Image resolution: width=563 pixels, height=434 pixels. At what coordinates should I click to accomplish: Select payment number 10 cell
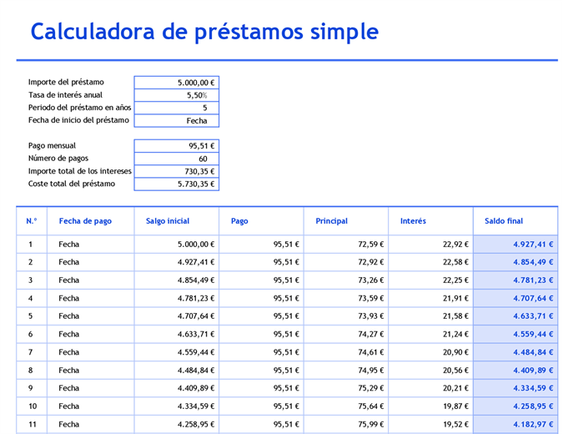tap(32, 406)
